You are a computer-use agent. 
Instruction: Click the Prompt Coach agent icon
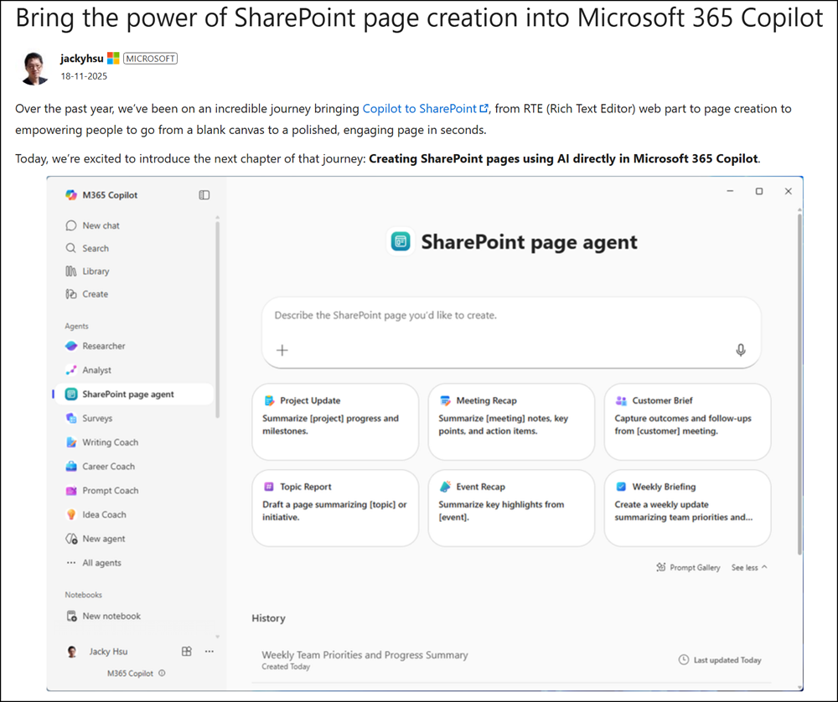71,490
